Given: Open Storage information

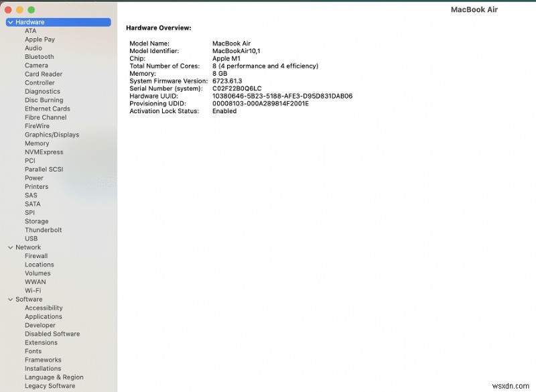Looking at the screenshot, I should pyautogui.click(x=36, y=221).
